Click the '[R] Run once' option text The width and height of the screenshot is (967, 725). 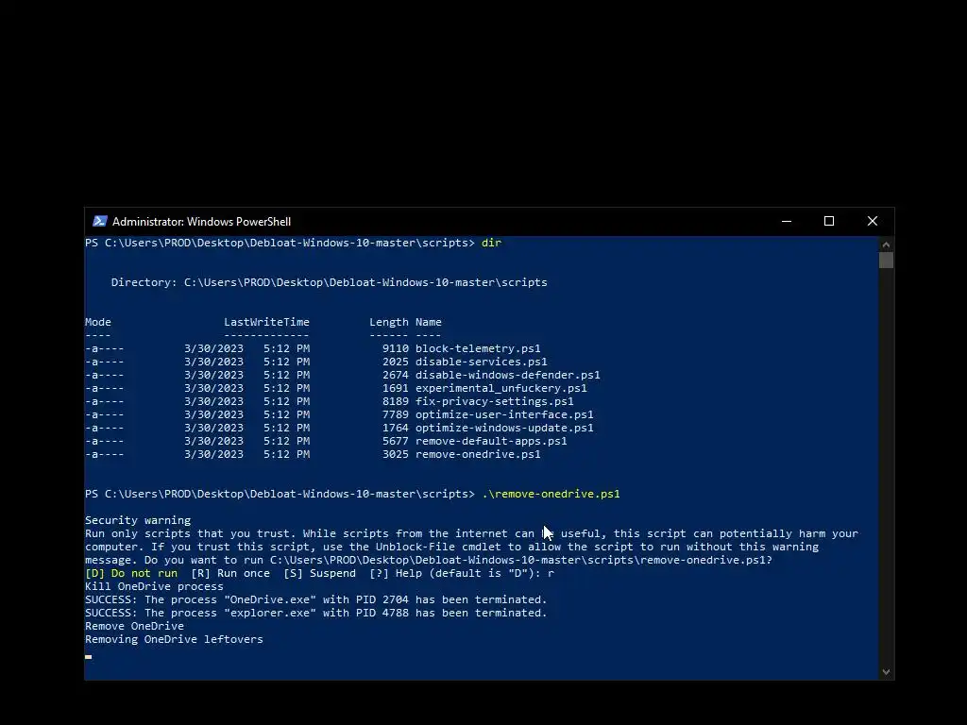pos(230,573)
